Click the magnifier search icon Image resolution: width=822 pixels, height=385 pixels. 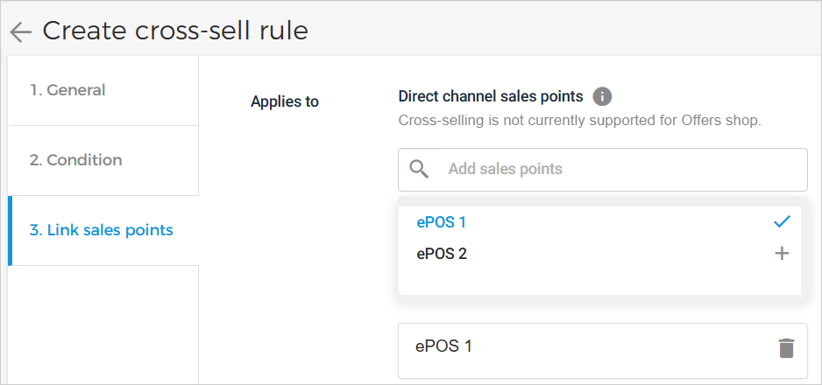[x=420, y=169]
